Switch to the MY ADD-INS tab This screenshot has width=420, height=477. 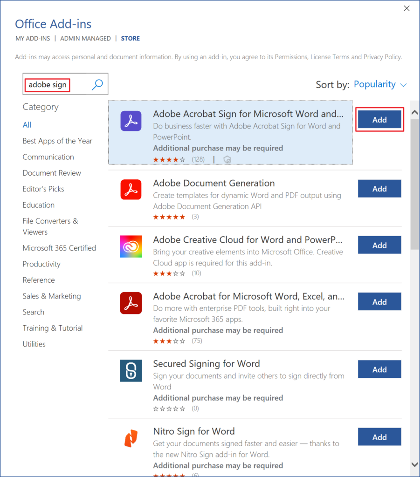click(x=33, y=38)
